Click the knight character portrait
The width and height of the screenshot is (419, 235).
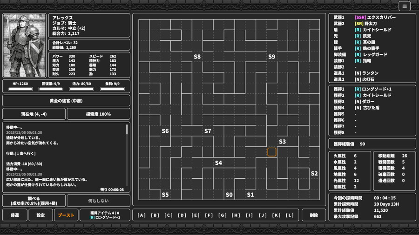25,46
